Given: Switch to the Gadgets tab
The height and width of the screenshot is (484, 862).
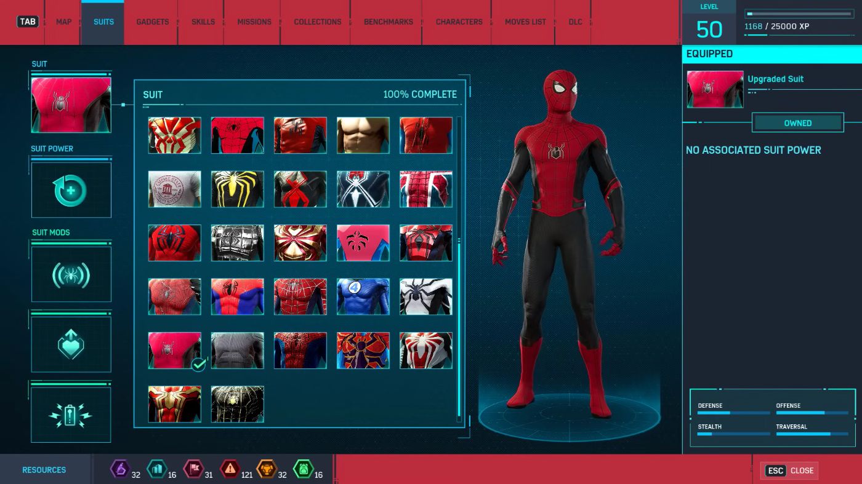Looking at the screenshot, I should tap(152, 22).
